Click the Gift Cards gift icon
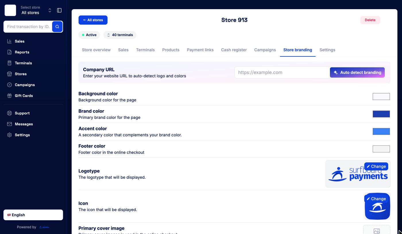 pyautogui.click(x=9, y=96)
